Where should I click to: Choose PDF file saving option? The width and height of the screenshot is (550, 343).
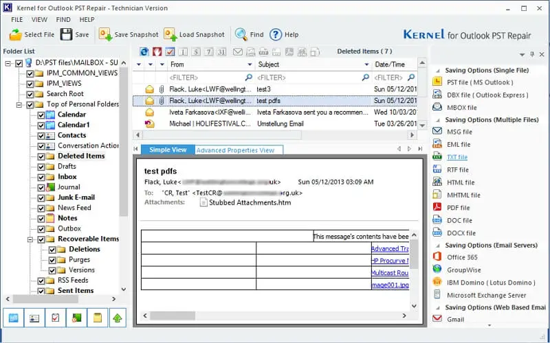coord(458,208)
